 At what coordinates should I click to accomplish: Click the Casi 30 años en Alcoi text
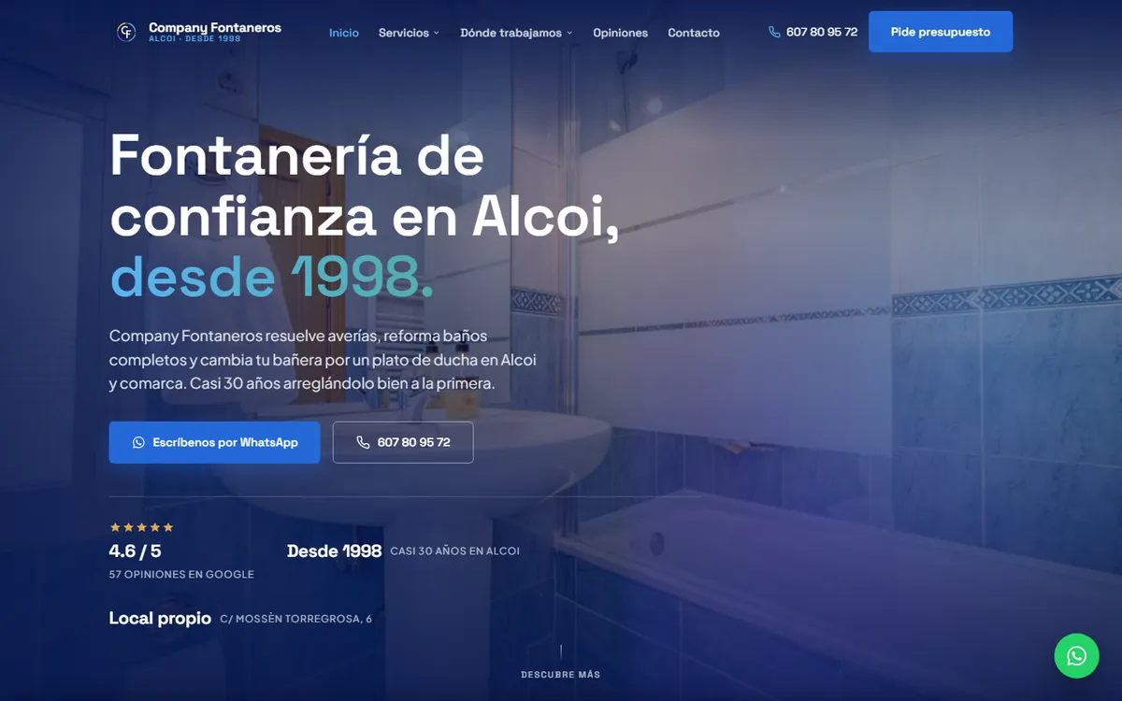tap(454, 551)
